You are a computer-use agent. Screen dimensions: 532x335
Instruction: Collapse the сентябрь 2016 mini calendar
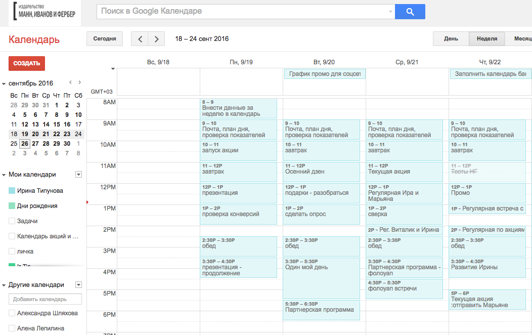pyautogui.click(x=4, y=83)
